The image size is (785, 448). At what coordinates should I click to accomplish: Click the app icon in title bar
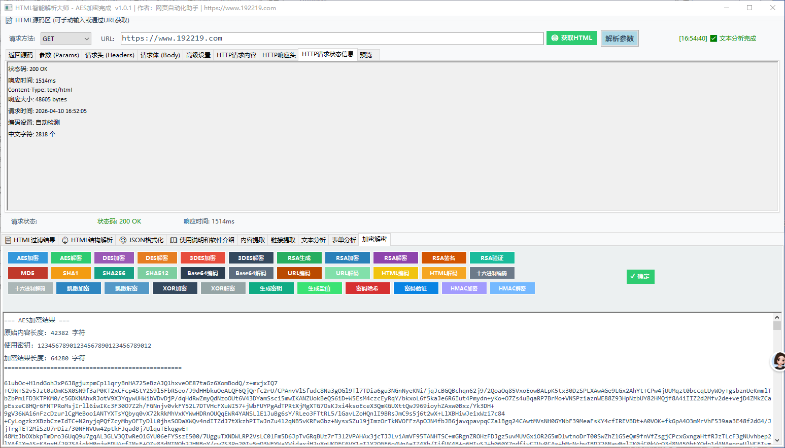(8, 8)
